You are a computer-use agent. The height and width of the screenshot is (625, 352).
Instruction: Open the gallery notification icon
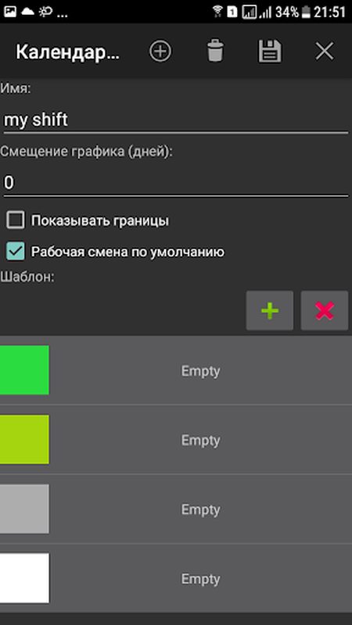pos(10,12)
